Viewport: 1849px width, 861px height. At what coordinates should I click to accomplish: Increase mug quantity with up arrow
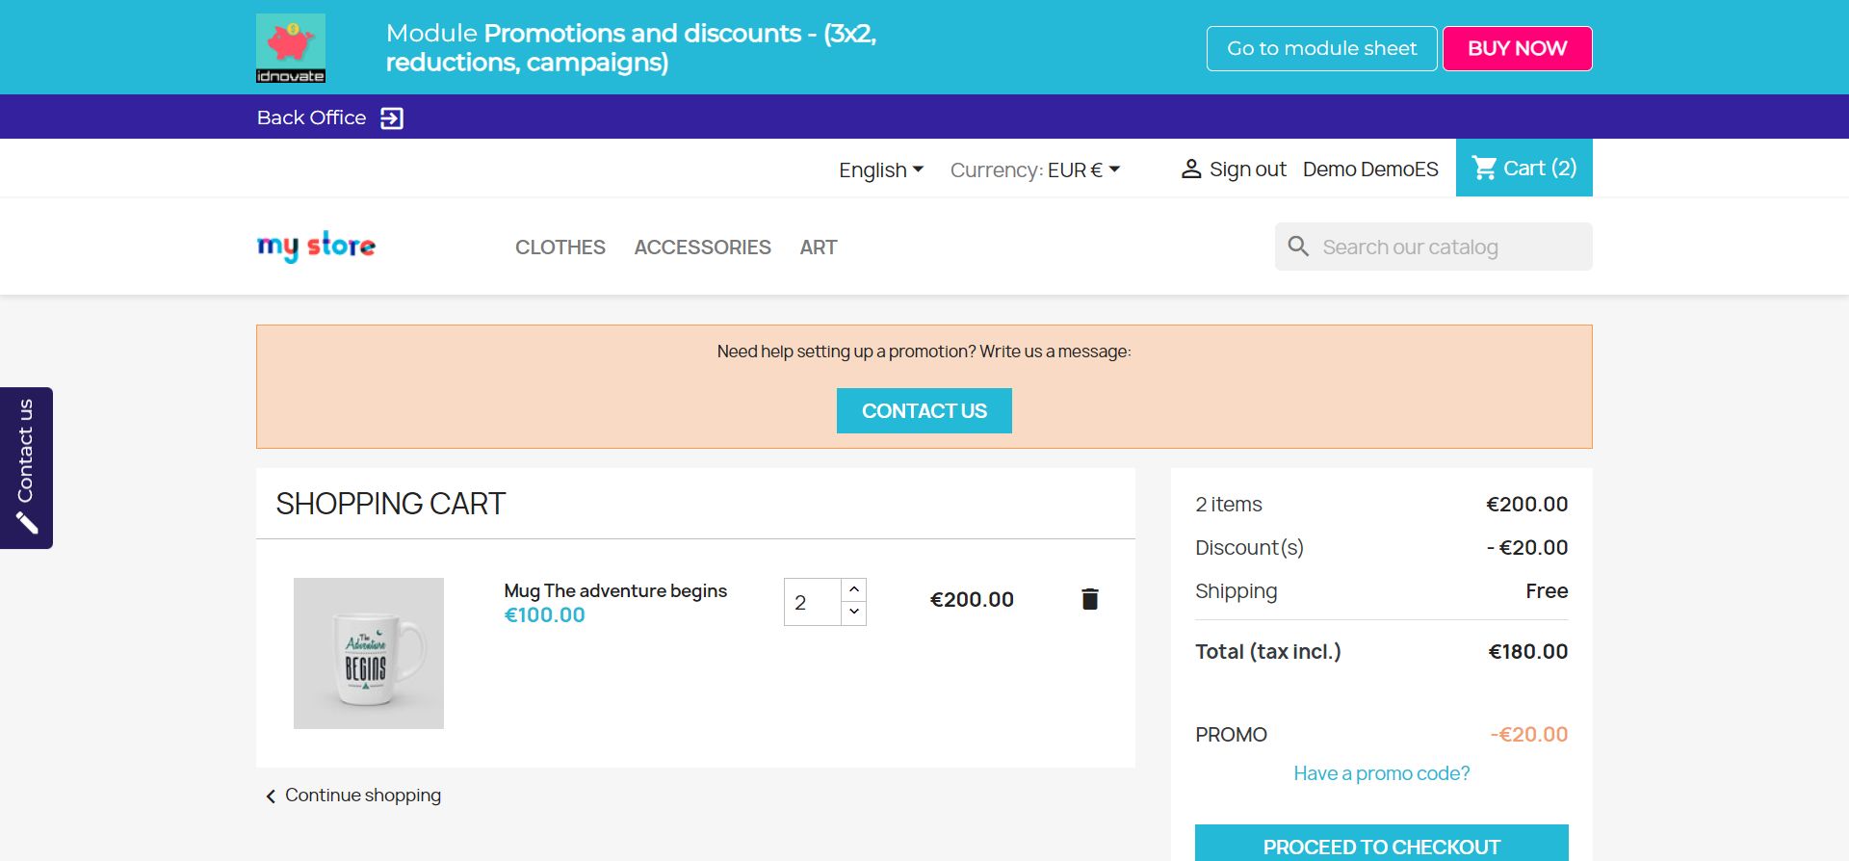pos(854,589)
